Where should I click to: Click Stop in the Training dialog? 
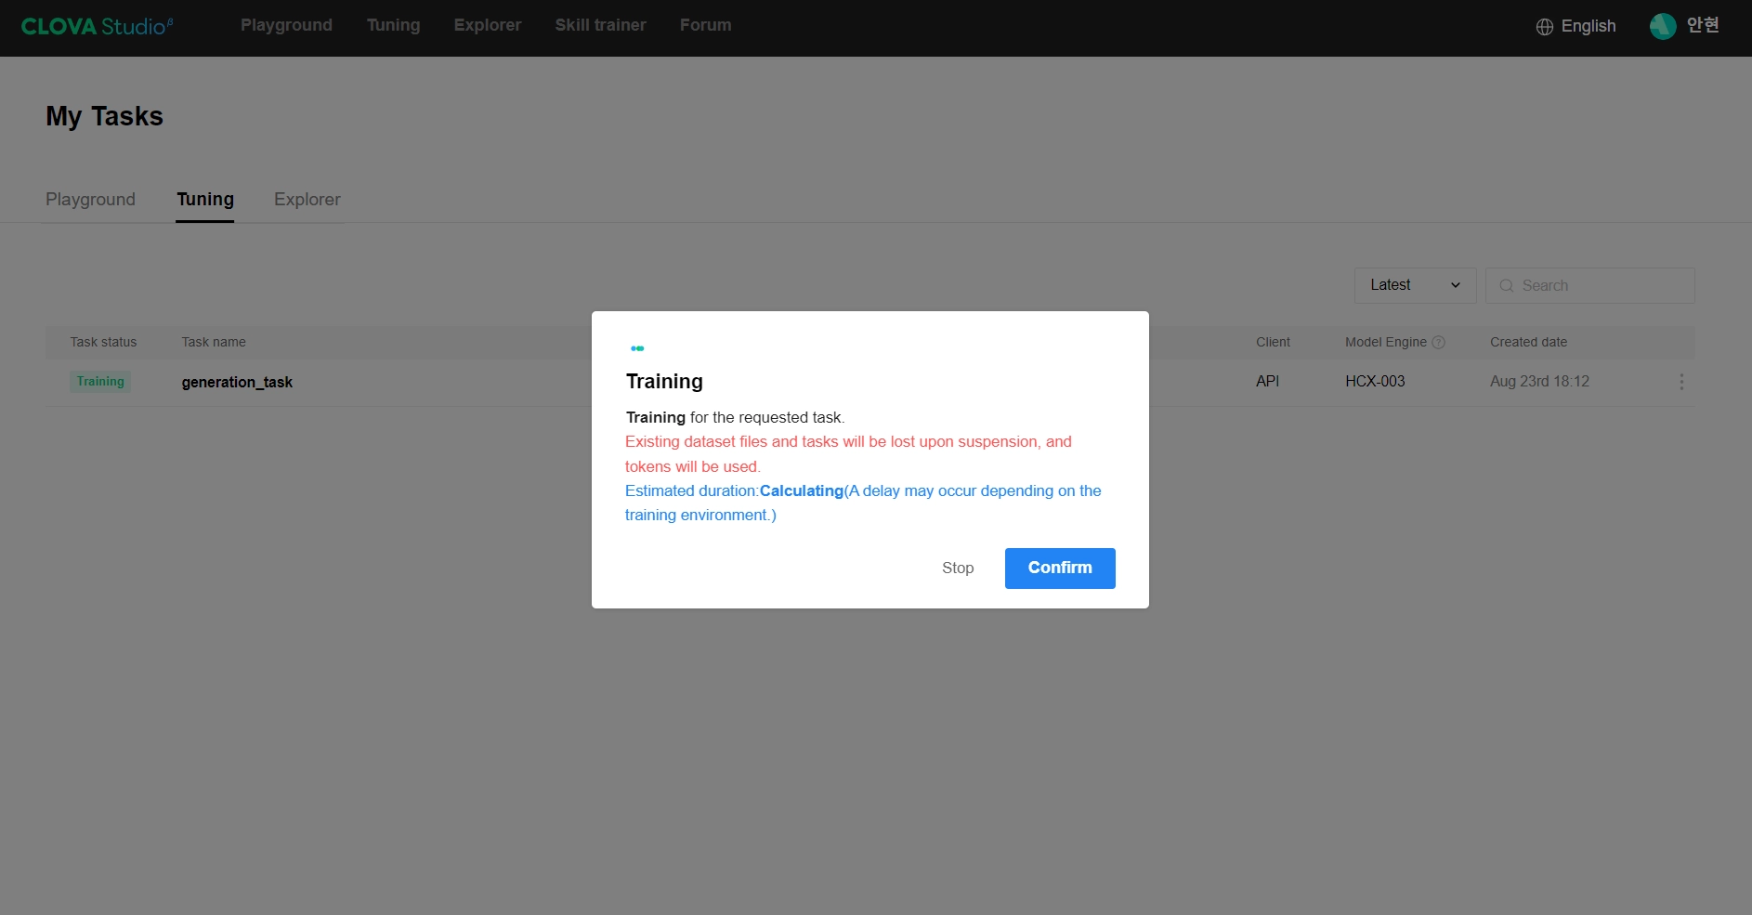tap(958, 568)
